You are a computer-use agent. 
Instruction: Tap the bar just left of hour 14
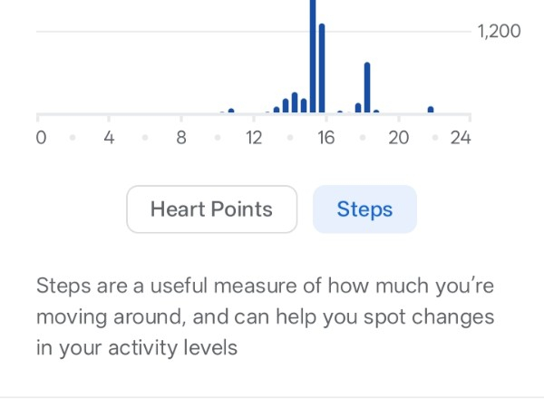point(286,106)
